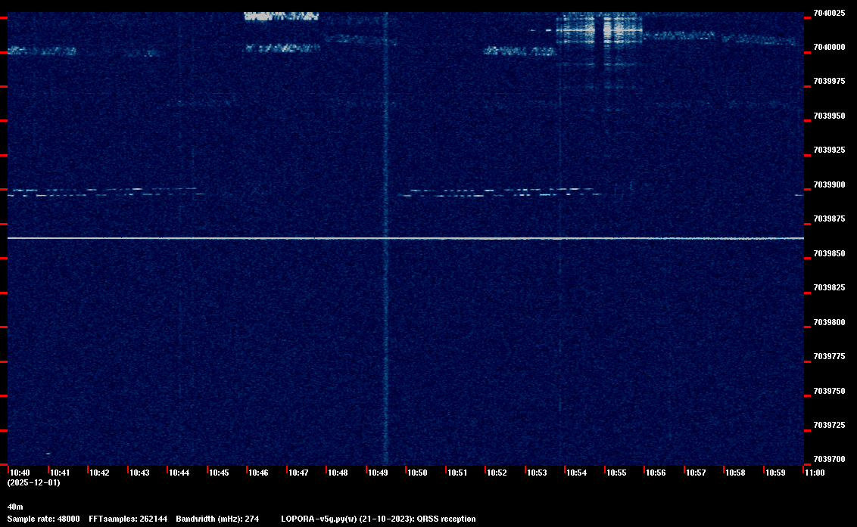Click the 7039750 frequency label
The image size is (857, 527).
pos(829,392)
